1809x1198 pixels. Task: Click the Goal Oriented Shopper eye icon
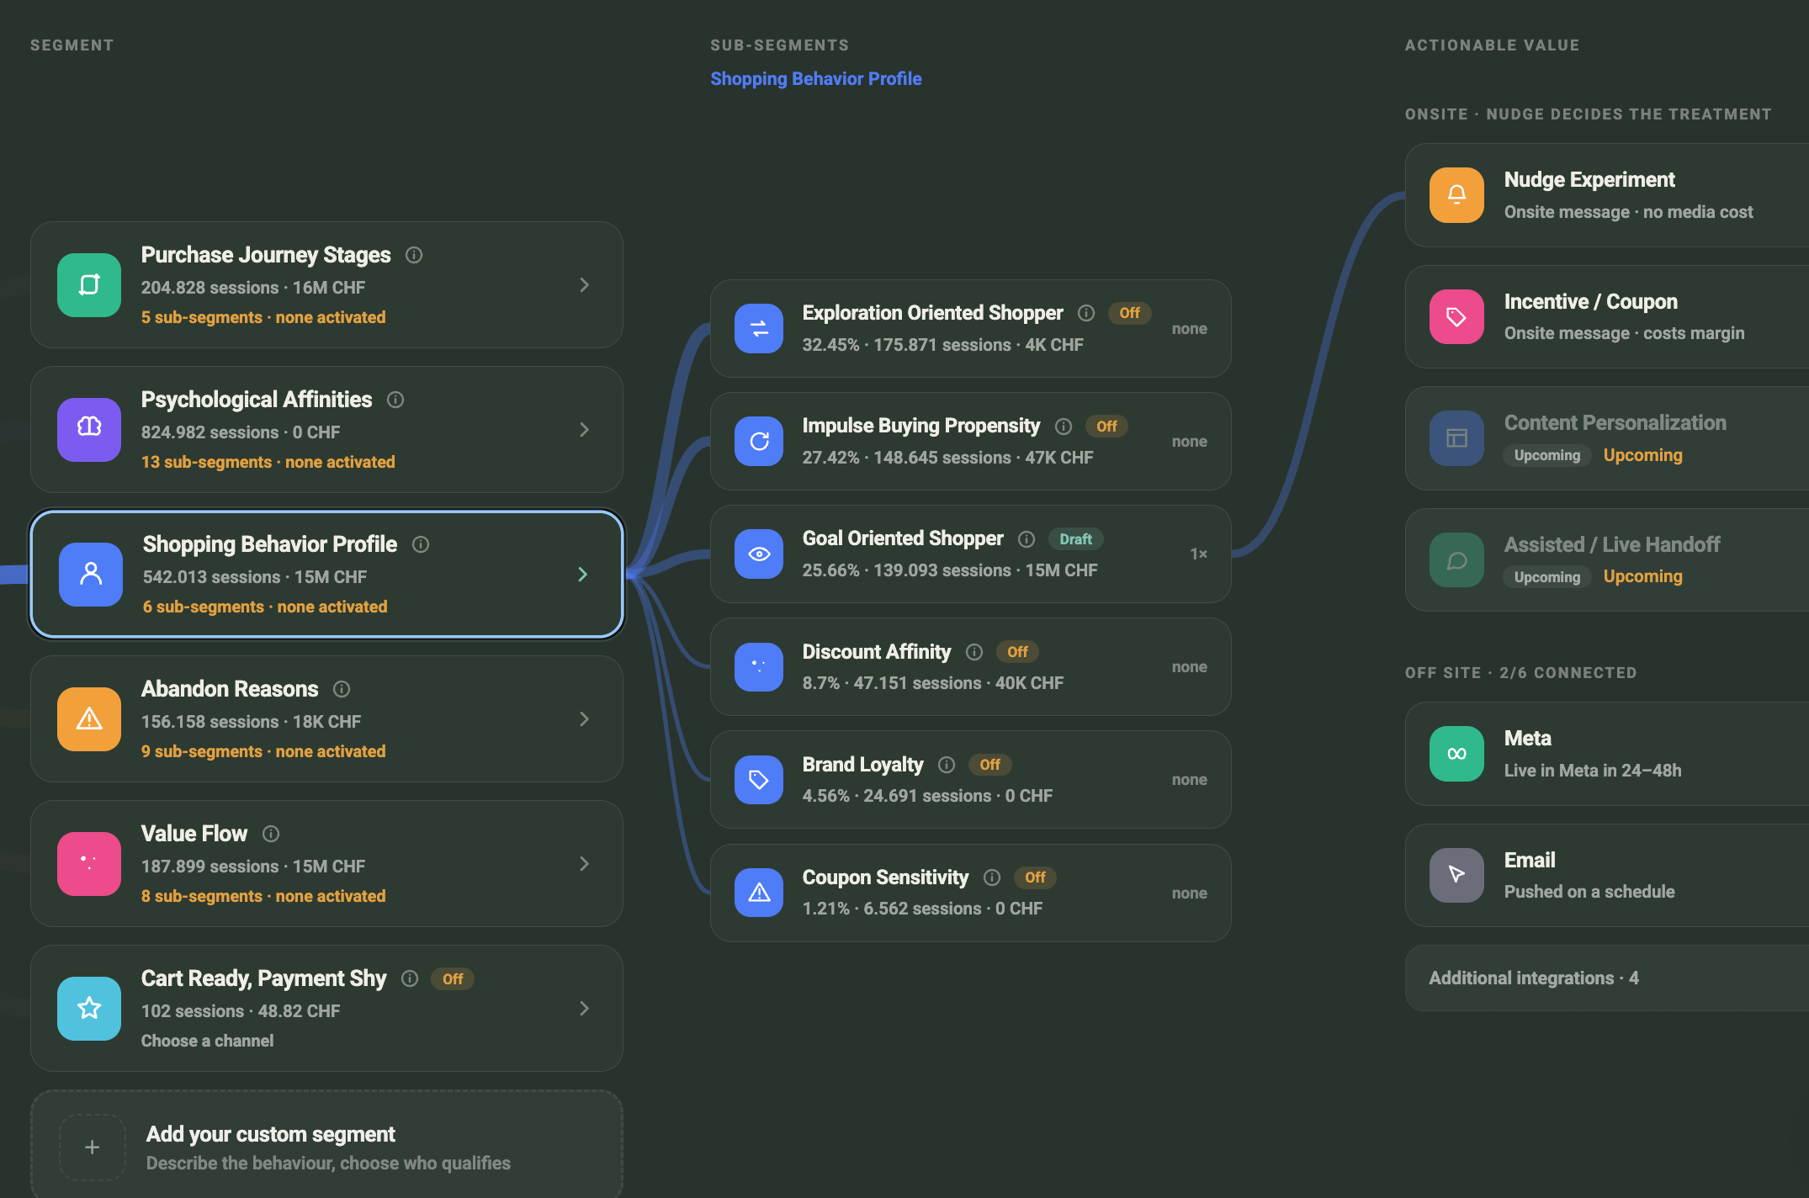pyautogui.click(x=759, y=554)
